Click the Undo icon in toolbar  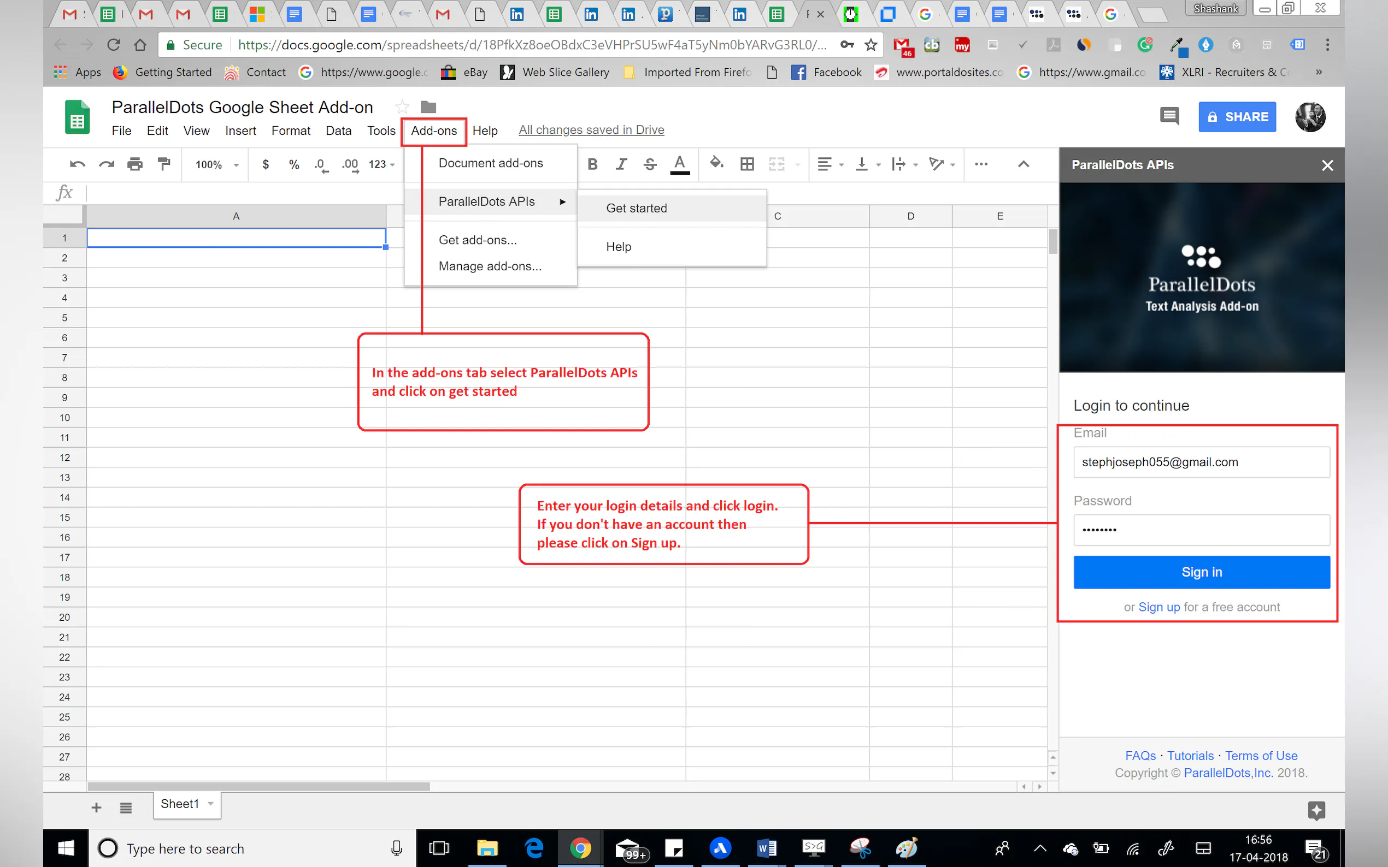78,164
